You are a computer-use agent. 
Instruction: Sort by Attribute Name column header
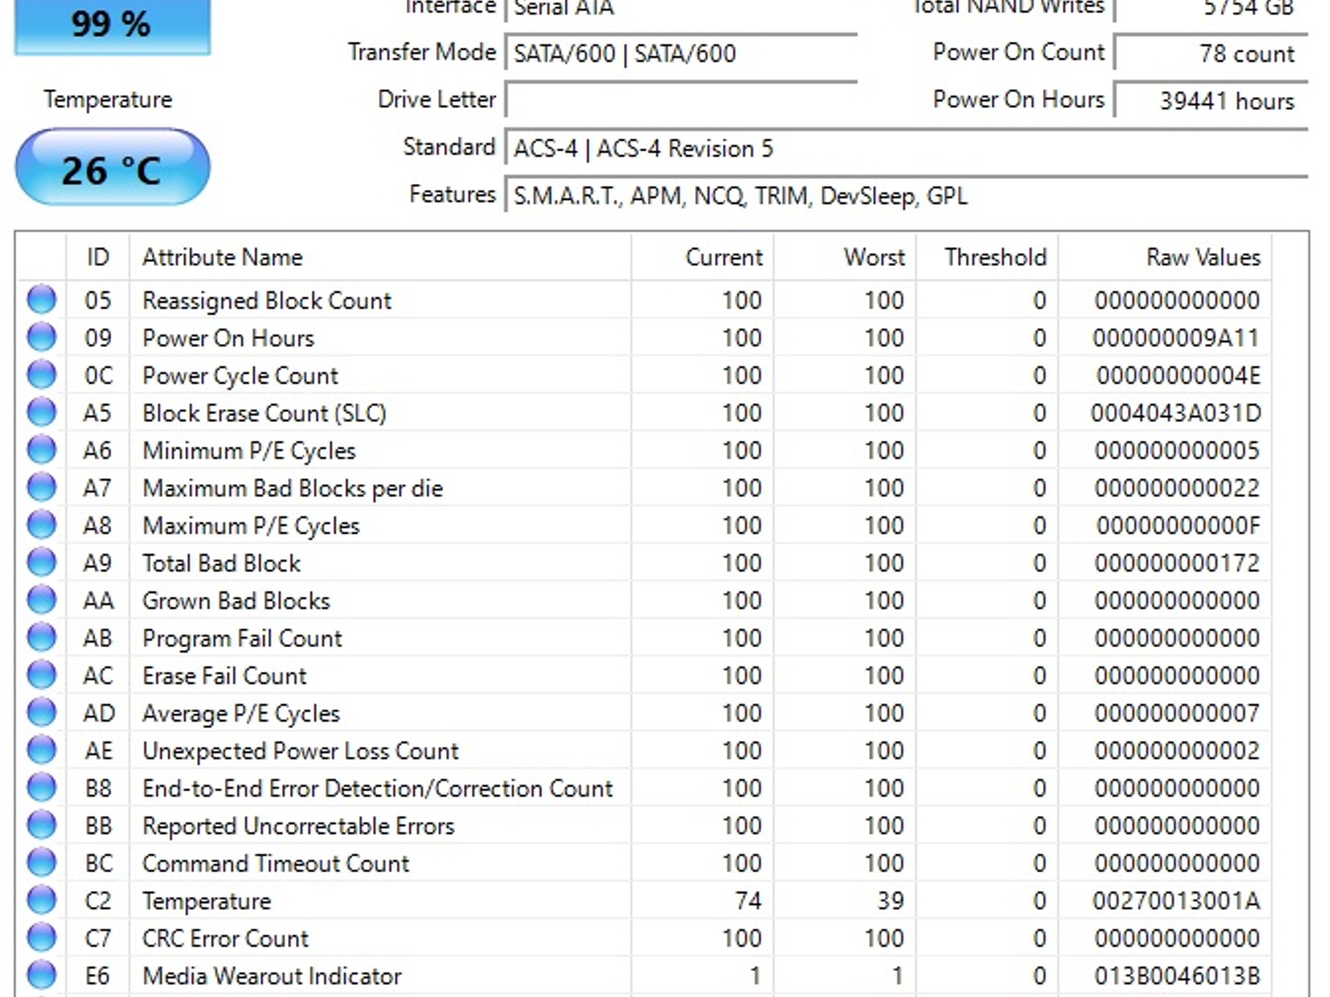(380, 258)
